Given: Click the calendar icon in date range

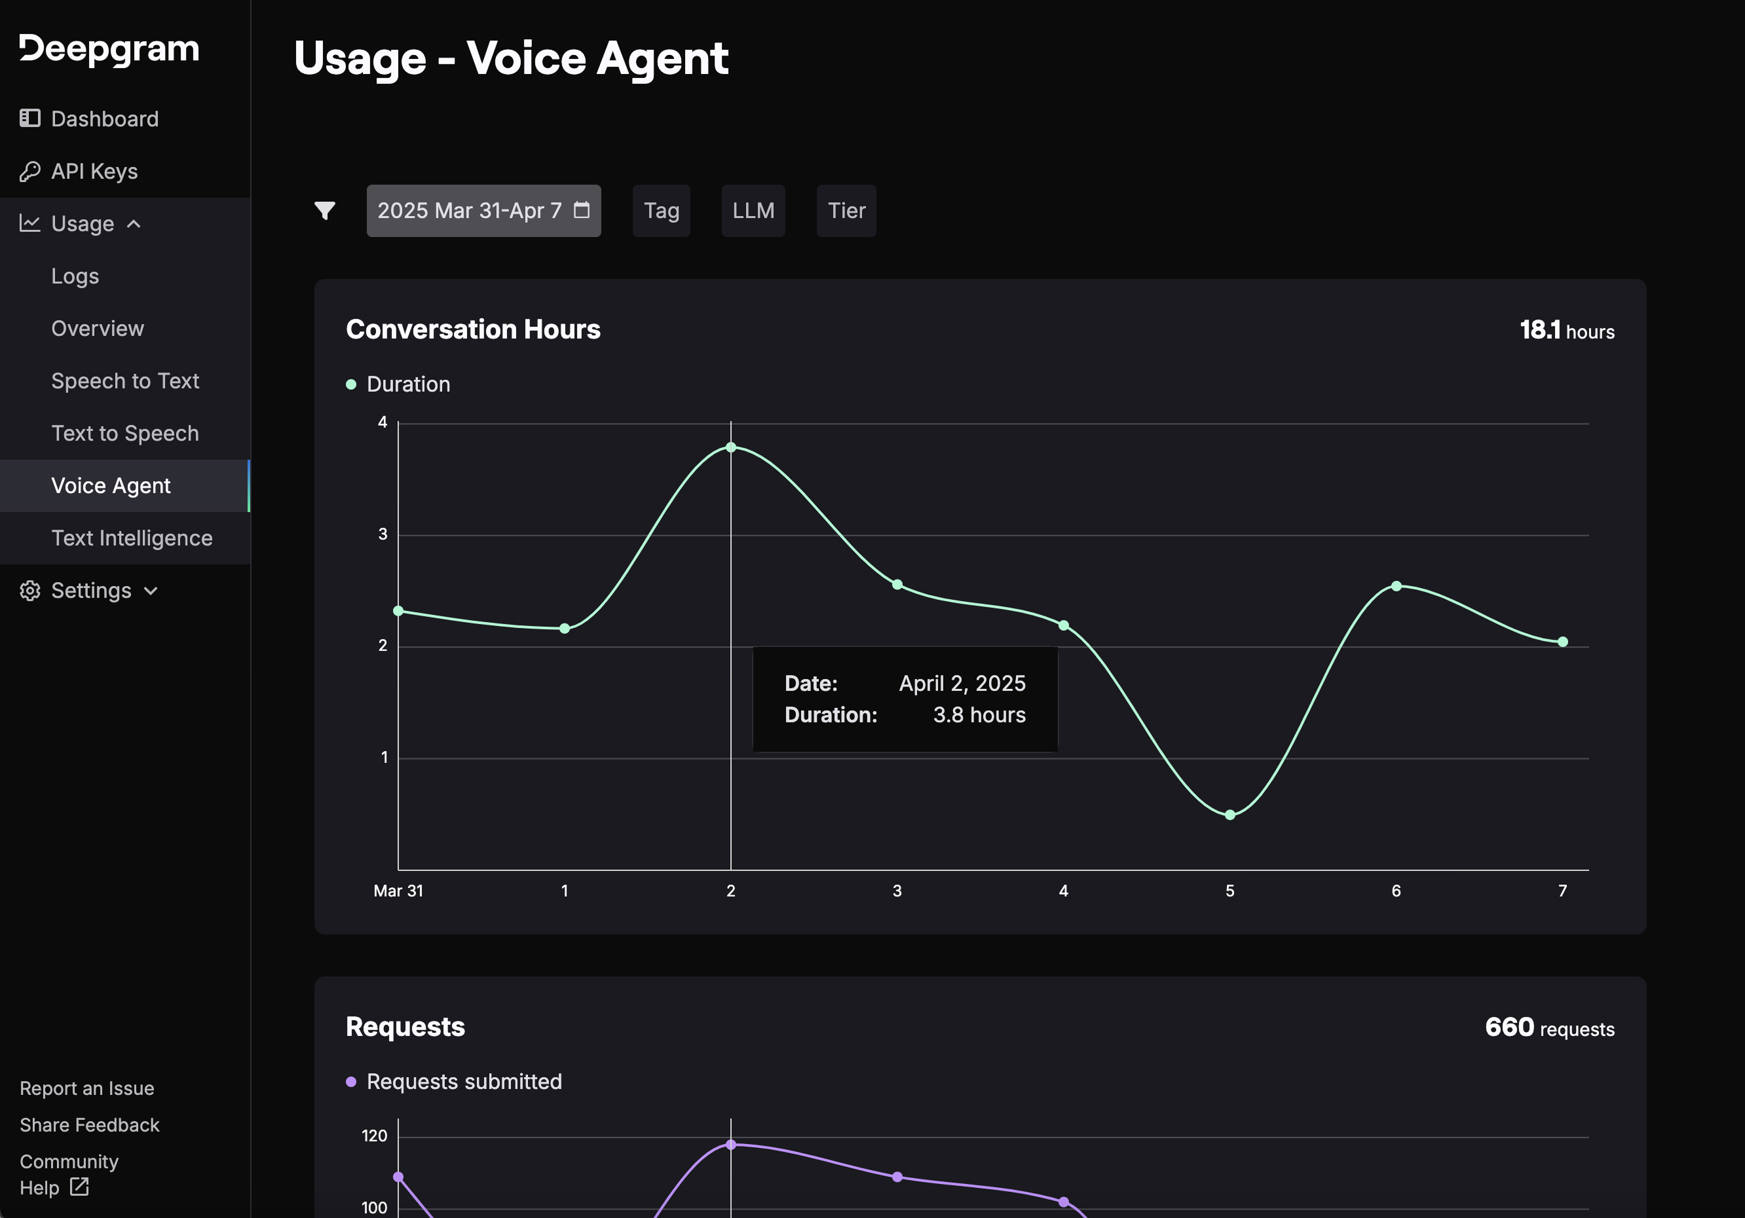Looking at the screenshot, I should (582, 210).
